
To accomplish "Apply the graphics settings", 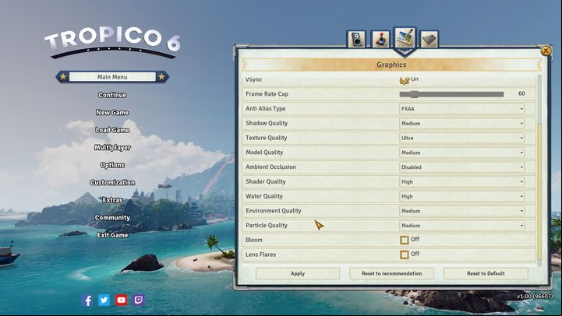I will (298, 273).
